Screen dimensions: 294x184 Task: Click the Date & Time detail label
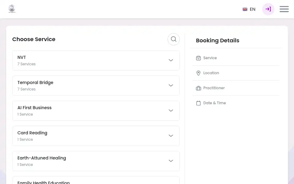pos(214,103)
